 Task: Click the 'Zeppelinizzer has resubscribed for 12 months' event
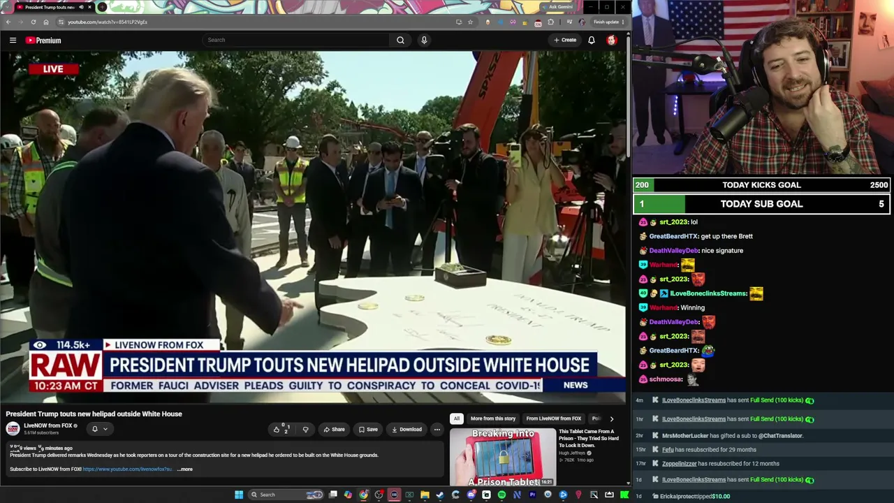(721, 464)
